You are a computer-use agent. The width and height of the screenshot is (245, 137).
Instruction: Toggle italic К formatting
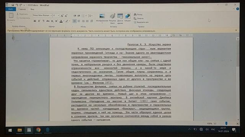39,21
